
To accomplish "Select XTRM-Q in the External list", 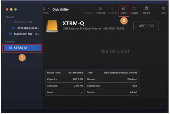I will tap(20, 48).
